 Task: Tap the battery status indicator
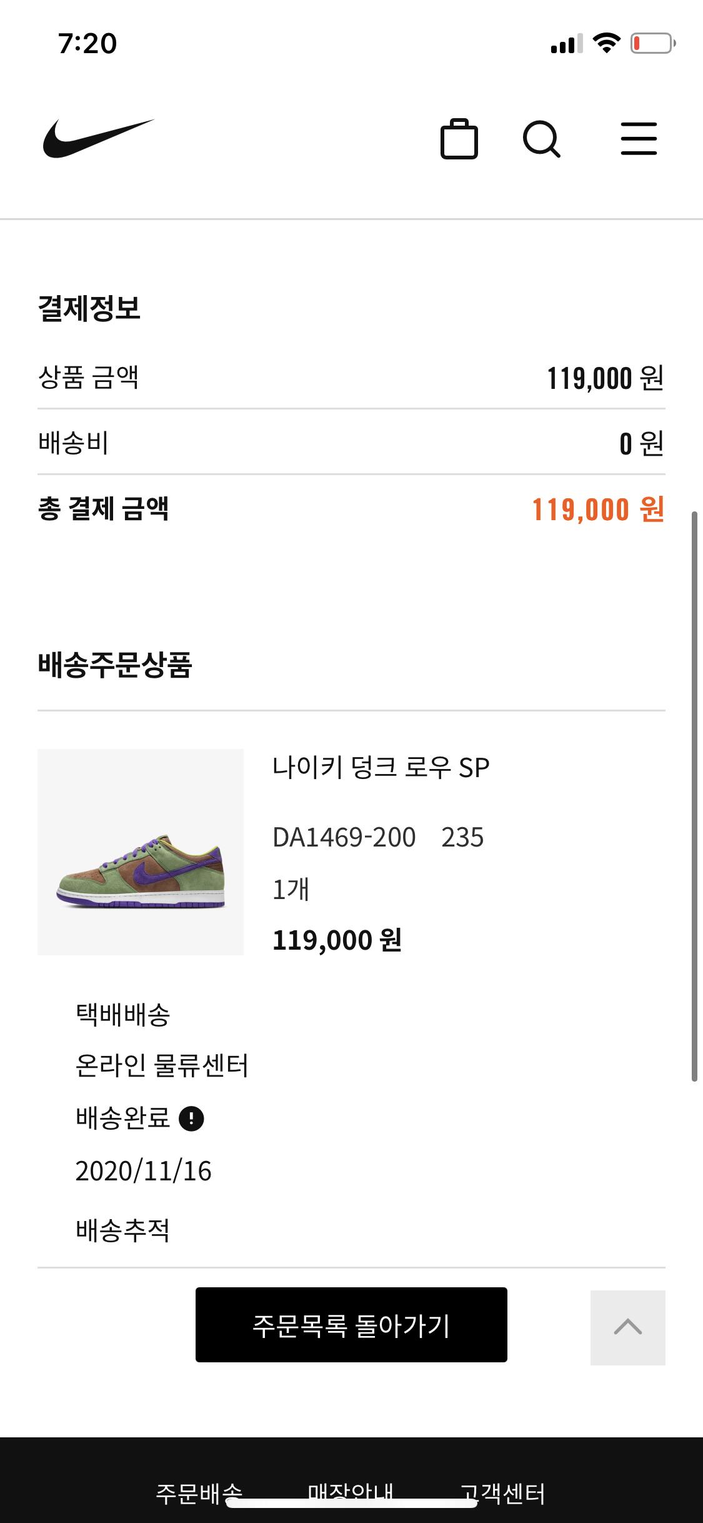(652, 43)
